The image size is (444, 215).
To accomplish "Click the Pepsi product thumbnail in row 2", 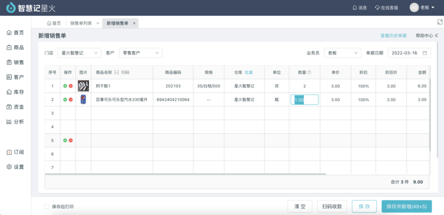I will pyautogui.click(x=83, y=99).
